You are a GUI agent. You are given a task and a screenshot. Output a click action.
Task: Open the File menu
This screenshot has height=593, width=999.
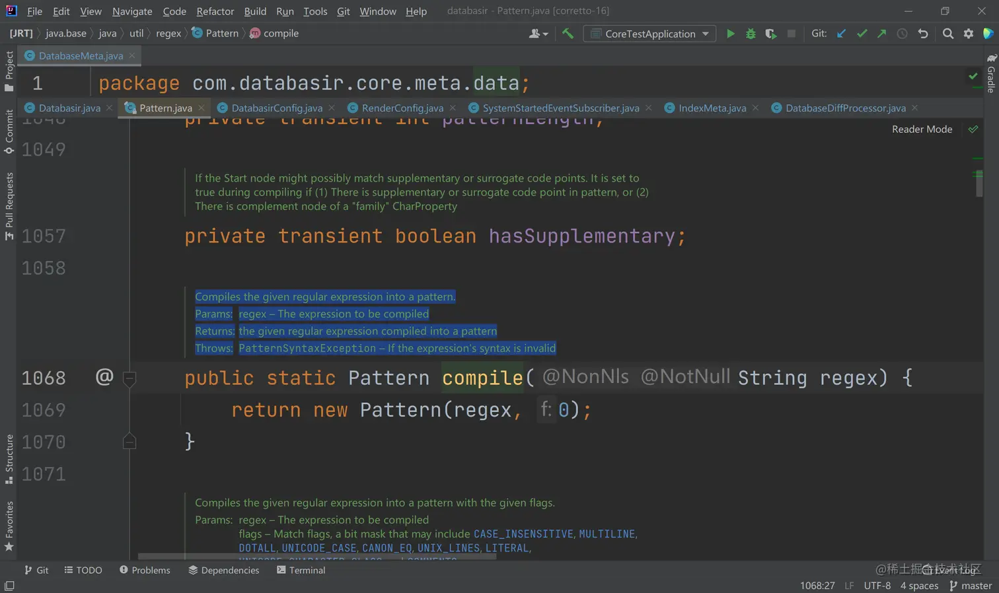click(35, 11)
